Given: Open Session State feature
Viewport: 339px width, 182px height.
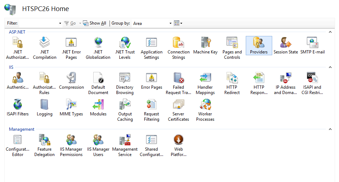Looking at the screenshot, I should tap(286, 46).
